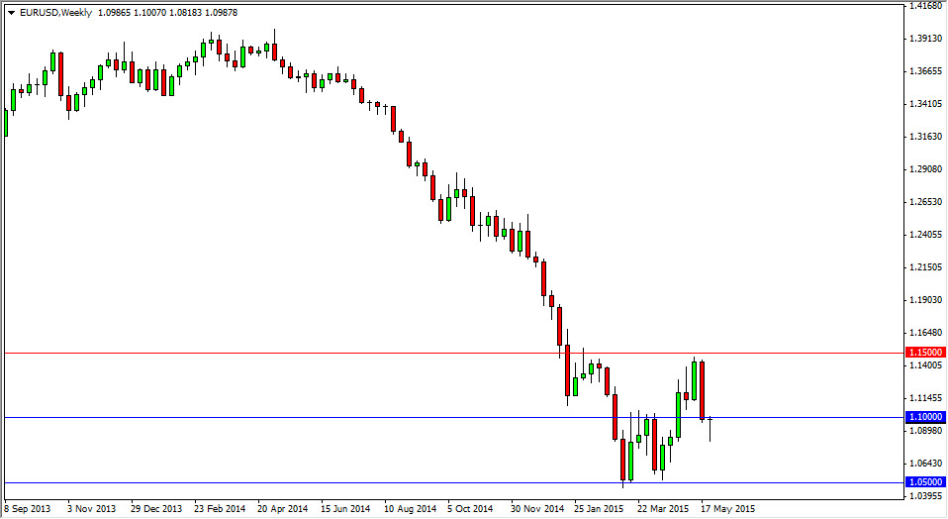The height and width of the screenshot is (519, 948).
Task: Click the EURUSD,Weekly chart title
Action: [x=55, y=13]
